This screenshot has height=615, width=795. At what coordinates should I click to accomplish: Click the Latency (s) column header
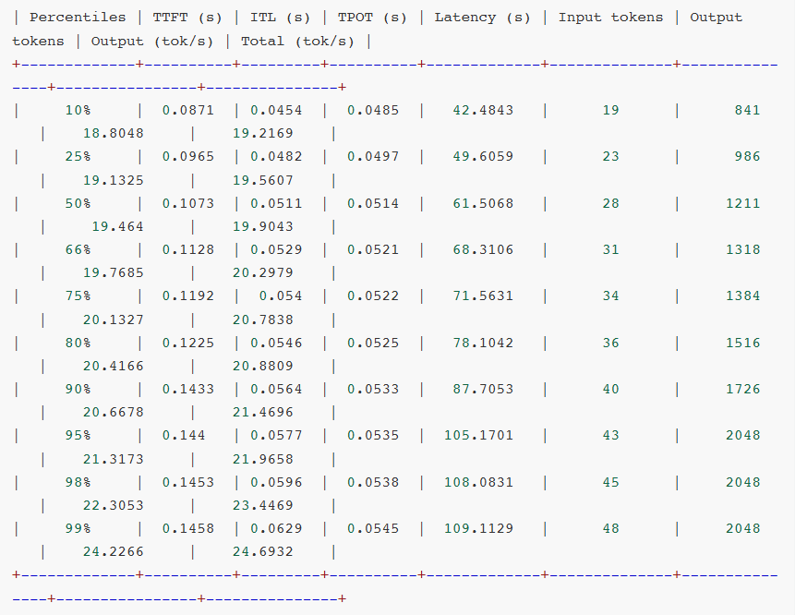tap(482, 17)
